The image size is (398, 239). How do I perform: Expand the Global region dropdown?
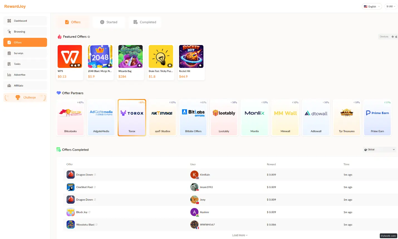click(x=380, y=150)
